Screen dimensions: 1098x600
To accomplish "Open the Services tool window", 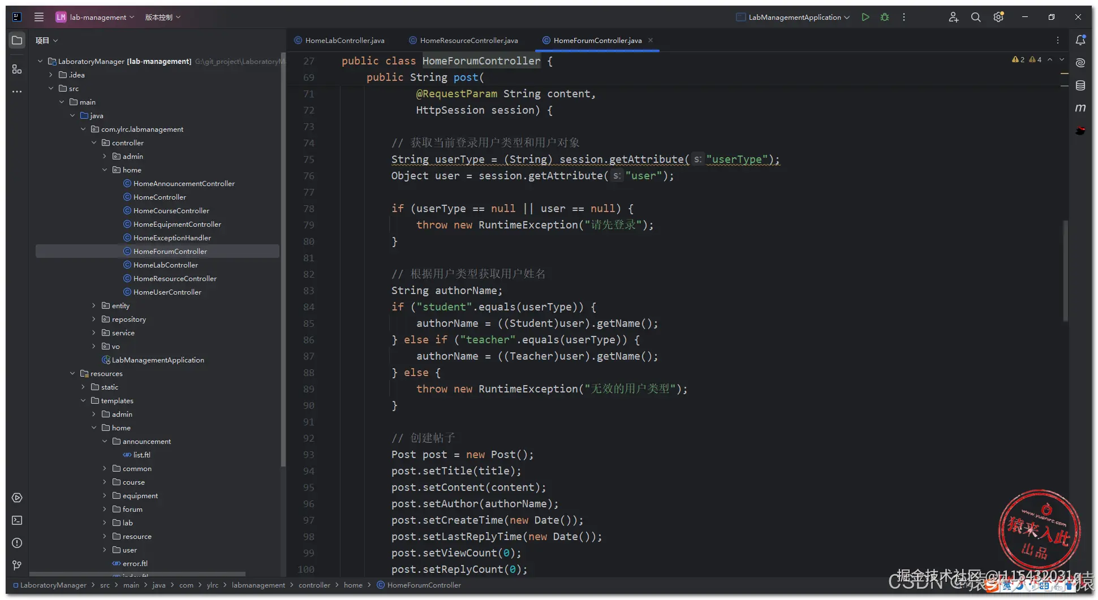I will coord(17,498).
